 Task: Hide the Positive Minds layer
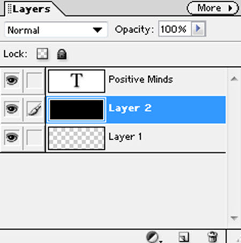[12, 80]
